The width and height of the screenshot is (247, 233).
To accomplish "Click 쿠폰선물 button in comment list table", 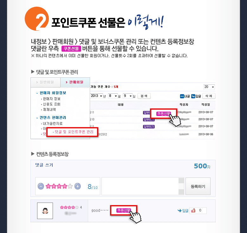I will click(x=164, y=113).
